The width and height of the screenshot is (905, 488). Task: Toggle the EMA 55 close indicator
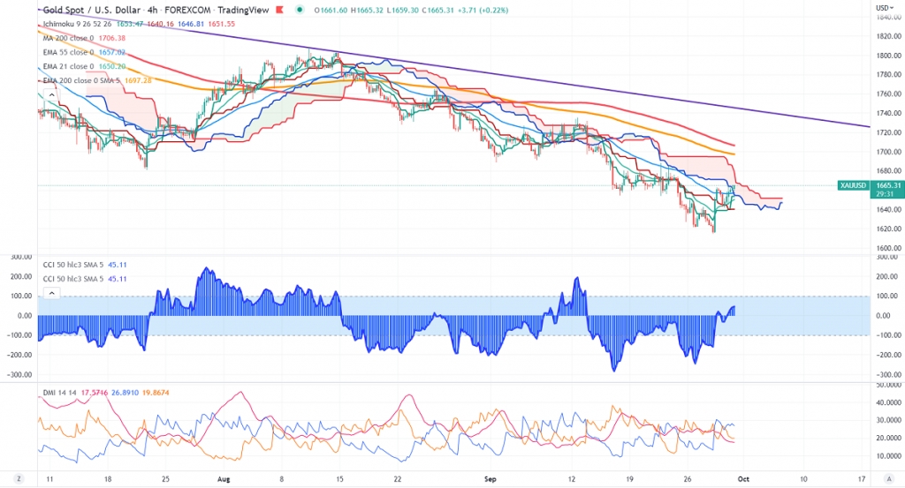click(69, 52)
